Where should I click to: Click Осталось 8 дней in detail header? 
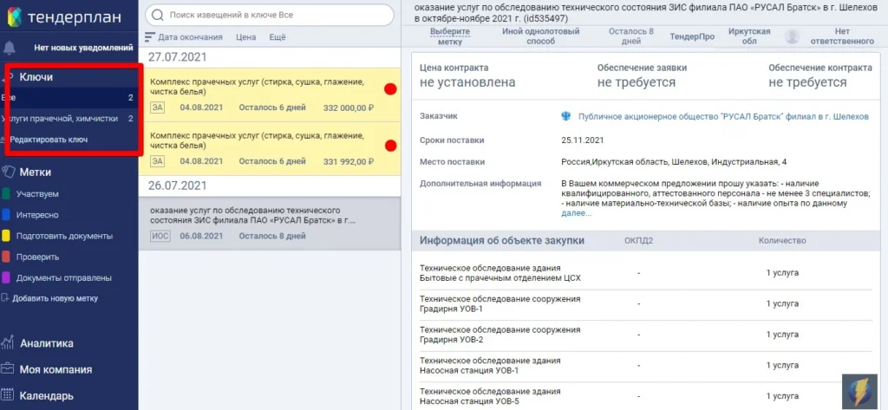pyautogui.click(x=631, y=36)
